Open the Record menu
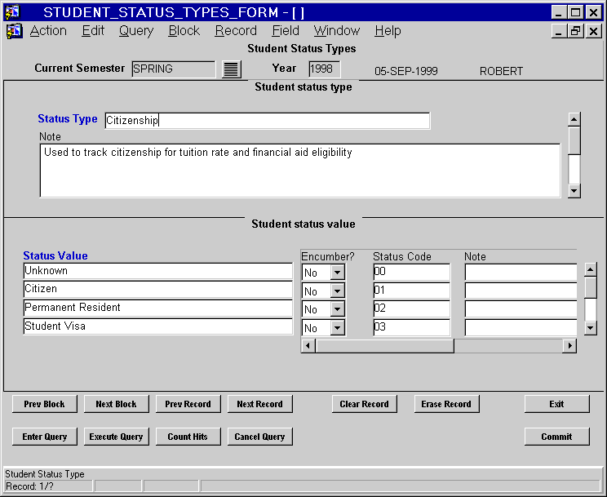This screenshot has height=497, width=607. 236,30
